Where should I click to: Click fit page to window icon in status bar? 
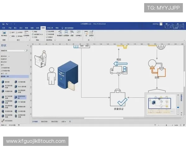(180, 125)
